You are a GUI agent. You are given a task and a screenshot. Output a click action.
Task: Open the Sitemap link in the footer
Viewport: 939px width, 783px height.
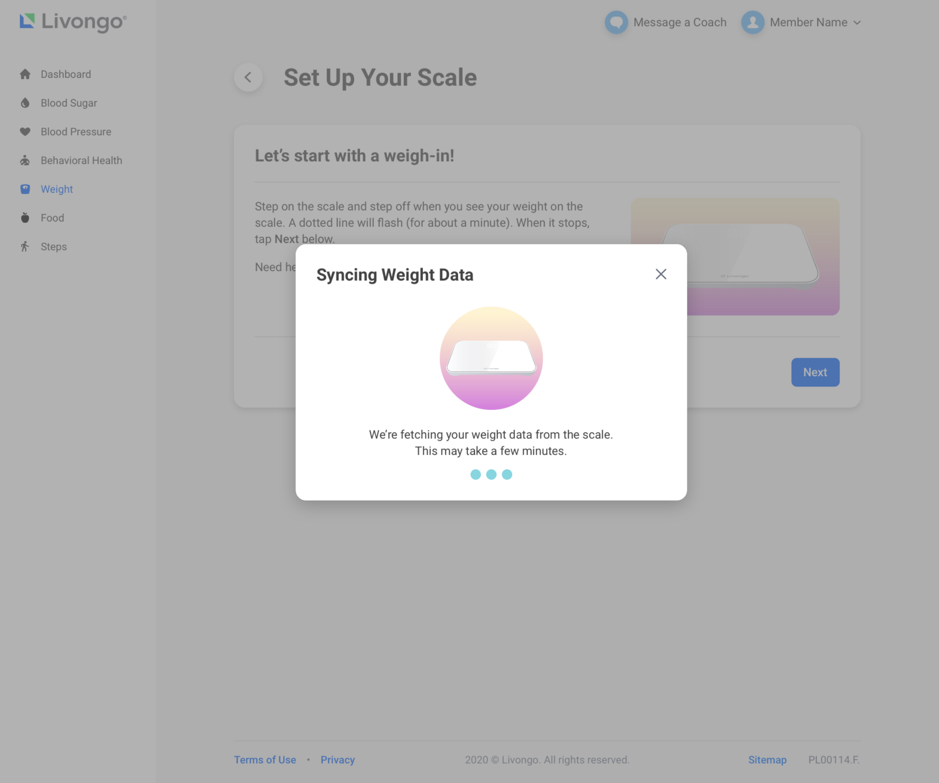coord(767,760)
